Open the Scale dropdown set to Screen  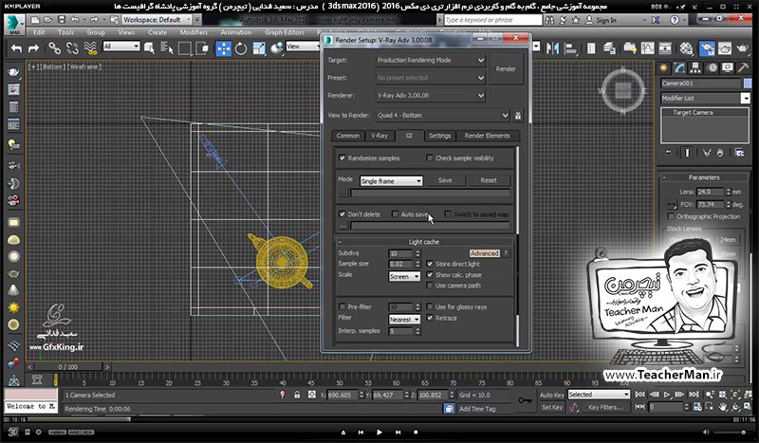click(x=404, y=276)
